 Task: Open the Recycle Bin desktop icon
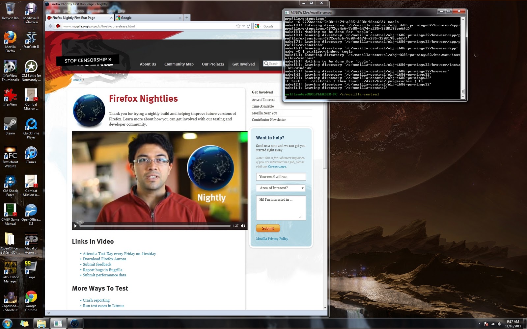10,12
